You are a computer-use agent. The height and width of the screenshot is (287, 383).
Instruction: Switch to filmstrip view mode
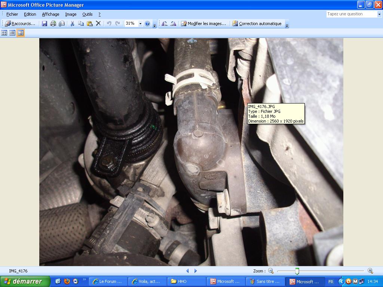[12, 33]
